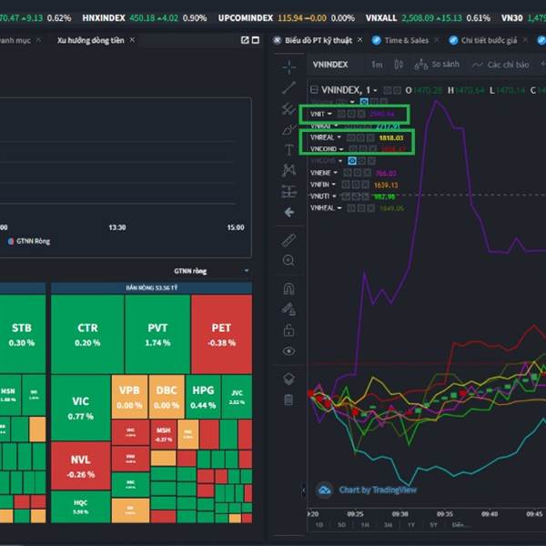Click the trash bin remove drawings icon
This screenshot has height=546, width=546.
pos(288,399)
